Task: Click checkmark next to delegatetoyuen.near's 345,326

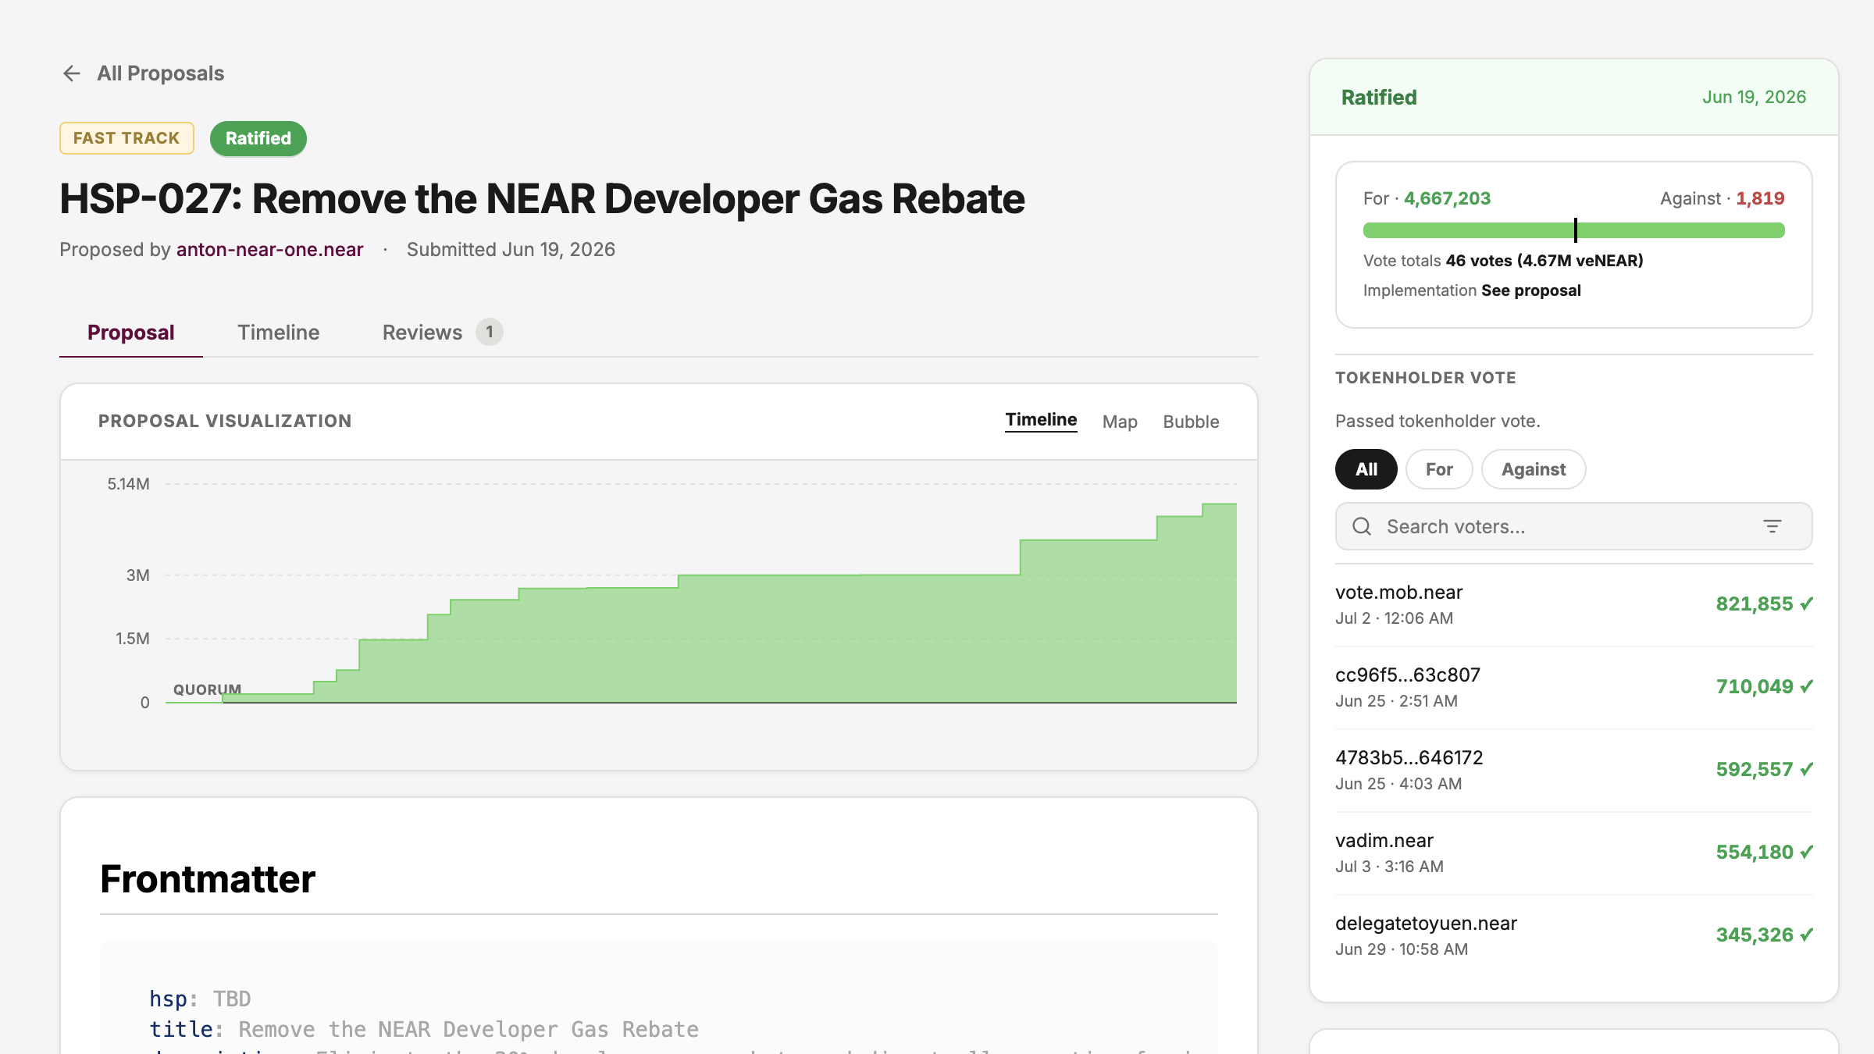Action: 1807,935
